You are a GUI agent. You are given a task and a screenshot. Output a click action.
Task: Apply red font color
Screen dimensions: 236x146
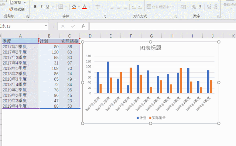point(85,7)
